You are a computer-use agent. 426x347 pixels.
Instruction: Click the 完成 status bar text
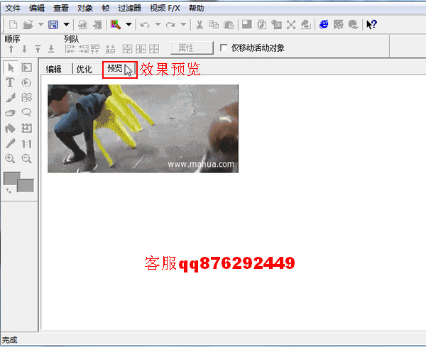(x=9, y=340)
